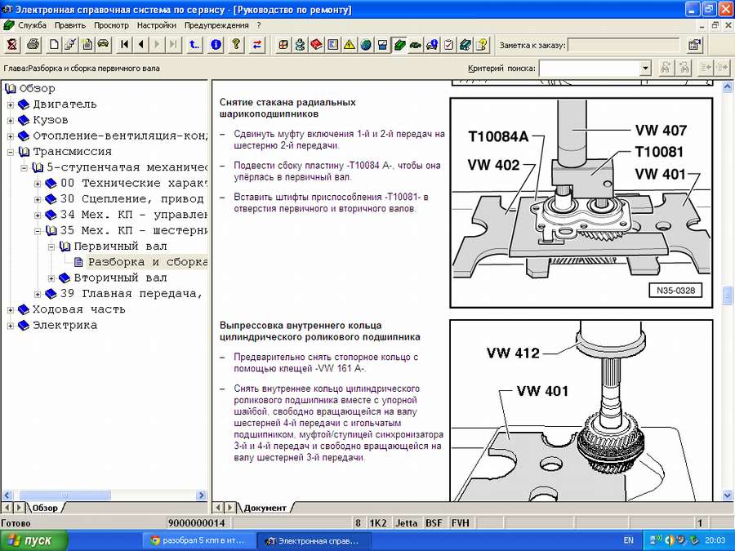Click the N35-0328 gearbox illustration
The image size is (735, 551).
pyautogui.click(x=581, y=202)
